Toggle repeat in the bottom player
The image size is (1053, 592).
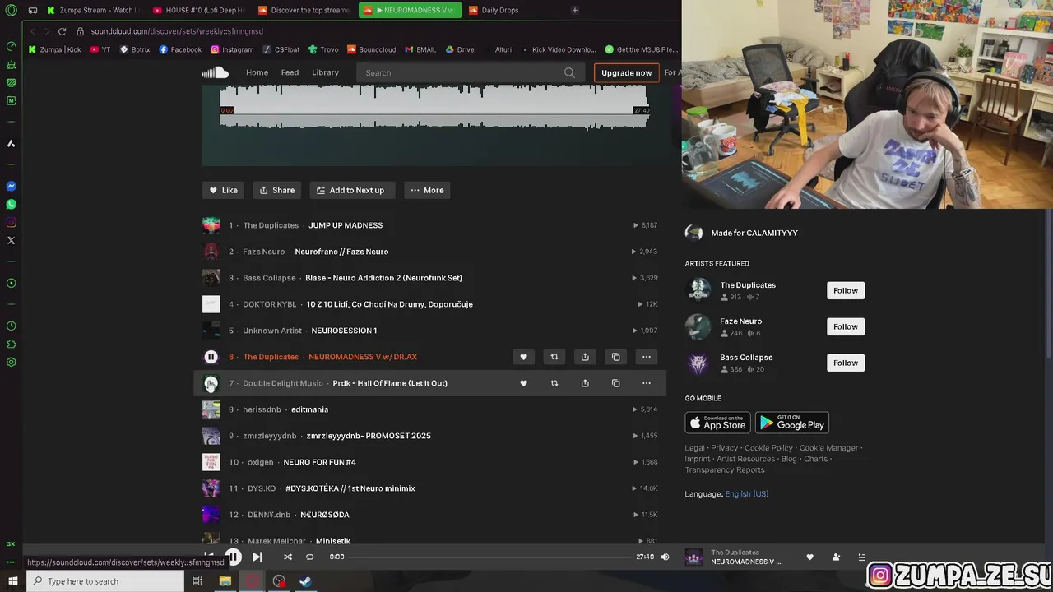click(x=309, y=557)
